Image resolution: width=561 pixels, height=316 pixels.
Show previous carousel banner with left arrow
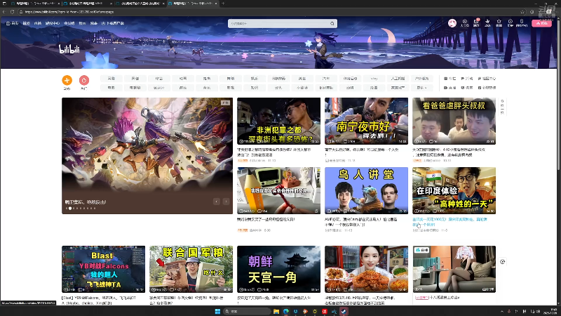click(x=217, y=202)
